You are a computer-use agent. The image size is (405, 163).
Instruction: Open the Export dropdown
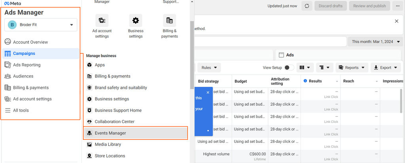click(385, 67)
